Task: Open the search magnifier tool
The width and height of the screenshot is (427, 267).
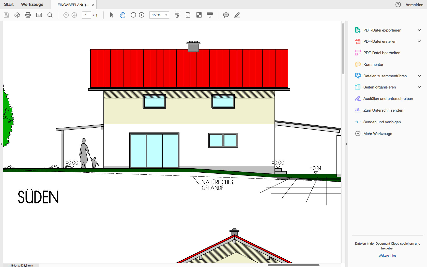Action: 50,15
